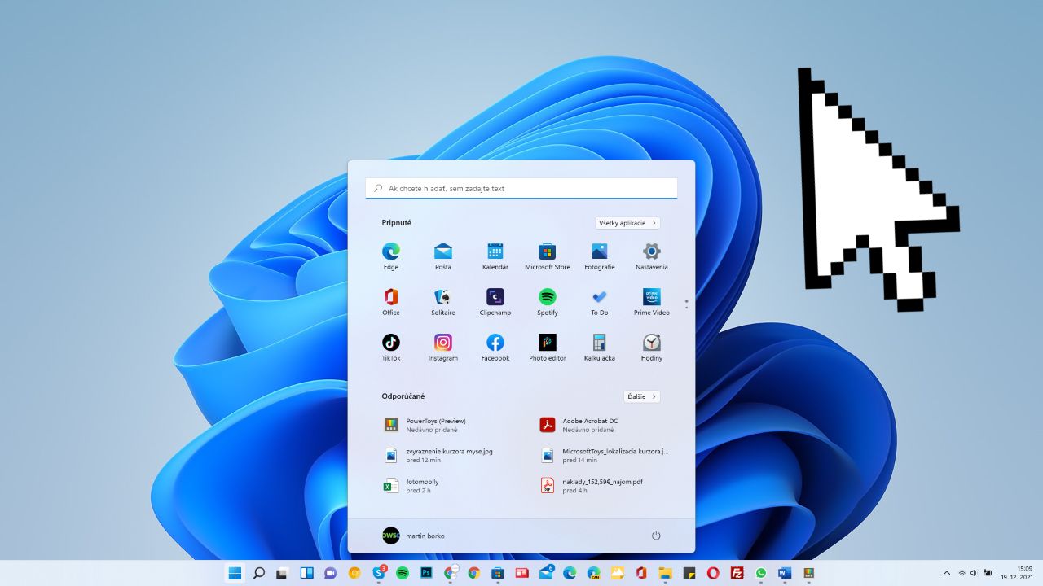Launch Opera browser from taskbar
This screenshot has width=1043, height=586.
click(x=713, y=573)
